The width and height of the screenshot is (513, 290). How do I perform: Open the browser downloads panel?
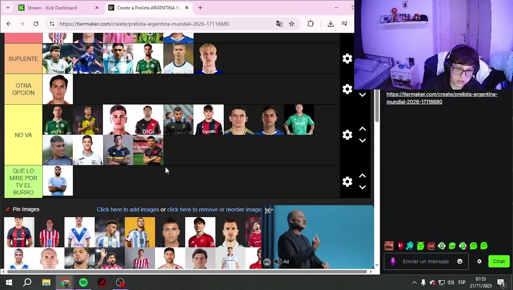(331, 24)
